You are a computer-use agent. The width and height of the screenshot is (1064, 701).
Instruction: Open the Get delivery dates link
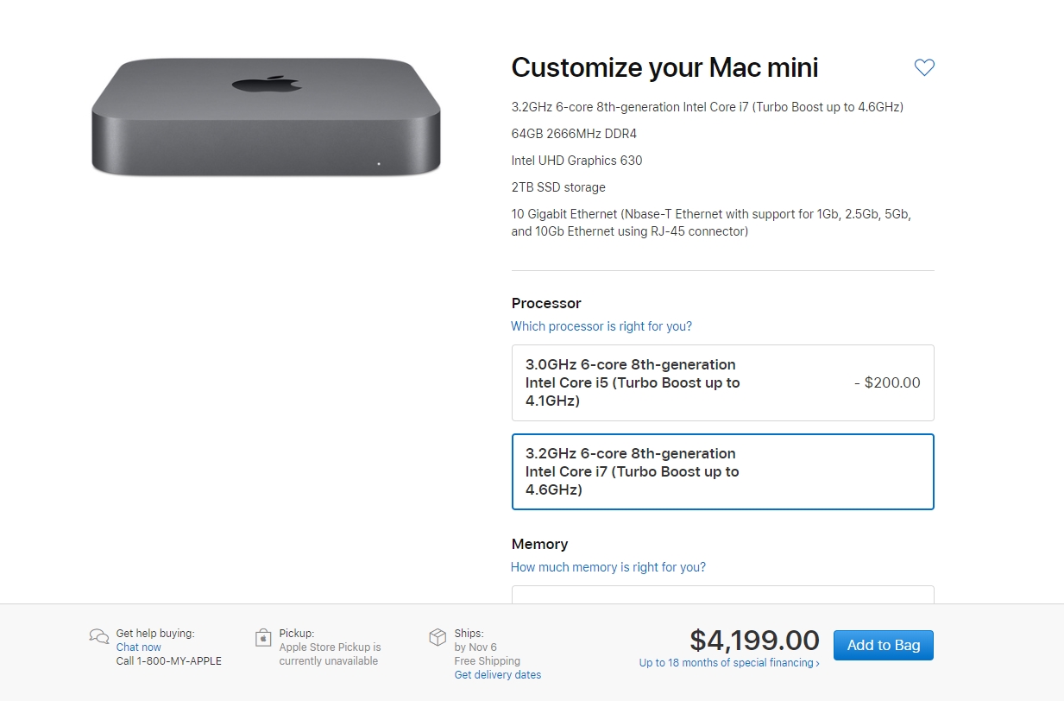coord(498,675)
